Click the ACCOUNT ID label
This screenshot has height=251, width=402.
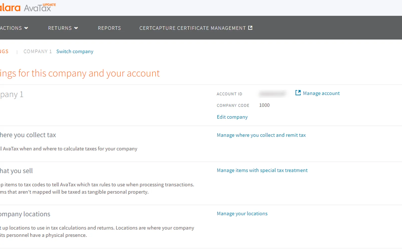click(229, 94)
